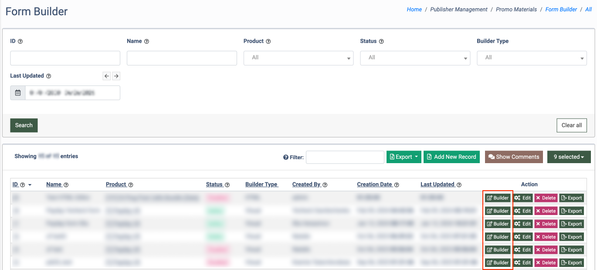Focus the Name filter input field

pyautogui.click(x=182, y=58)
